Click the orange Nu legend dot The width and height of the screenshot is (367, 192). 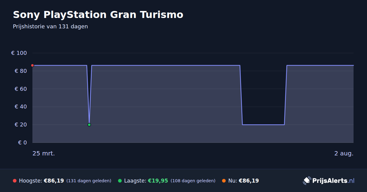[224, 181]
